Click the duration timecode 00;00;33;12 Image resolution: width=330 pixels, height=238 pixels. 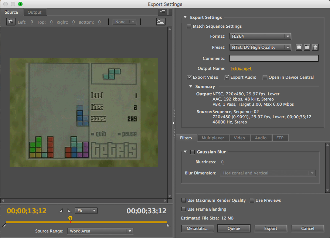tap(146, 211)
